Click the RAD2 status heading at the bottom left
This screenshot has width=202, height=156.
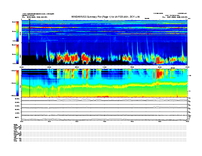(x=15, y=124)
